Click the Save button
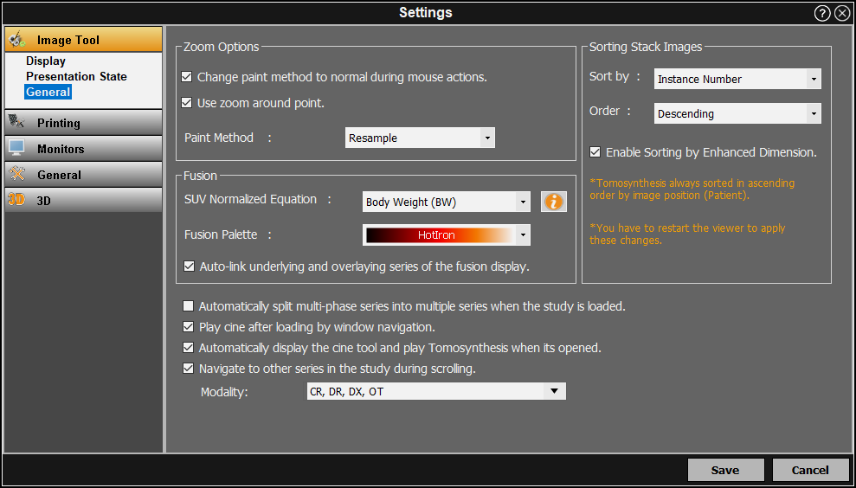This screenshot has height=488, width=856. [725, 470]
